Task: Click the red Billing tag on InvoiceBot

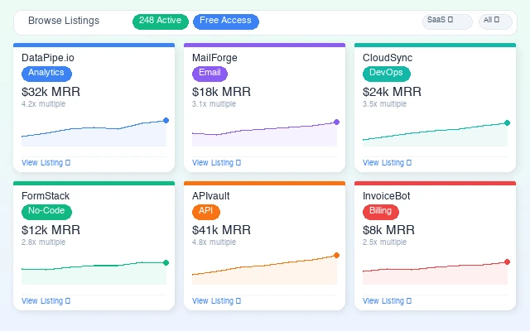Action: (x=381, y=211)
